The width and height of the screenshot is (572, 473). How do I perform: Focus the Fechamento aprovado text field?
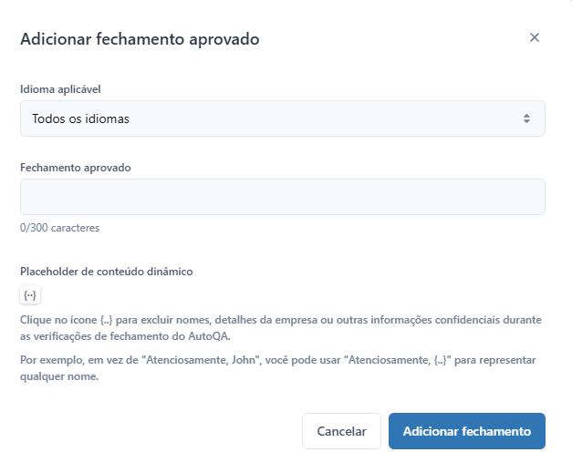[x=283, y=197]
